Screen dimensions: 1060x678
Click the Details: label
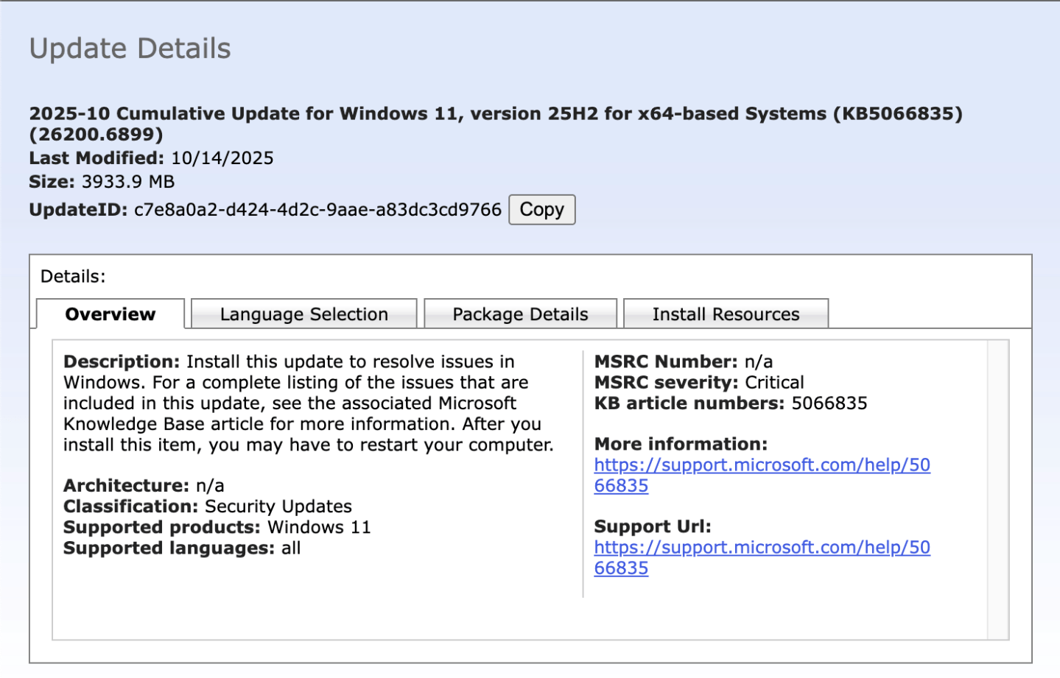coord(73,277)
